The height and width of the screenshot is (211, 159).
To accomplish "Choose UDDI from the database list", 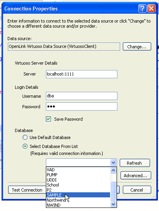I will coord(78,180).
